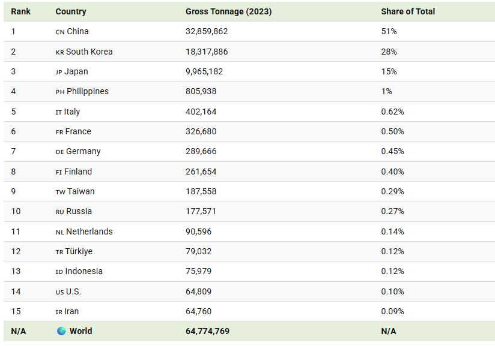Click the globe icon beside World

click(61, 331)
